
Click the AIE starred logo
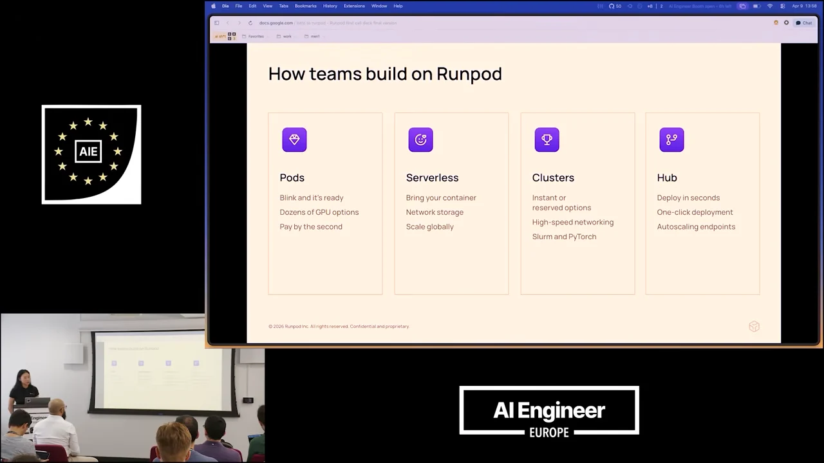91,154
